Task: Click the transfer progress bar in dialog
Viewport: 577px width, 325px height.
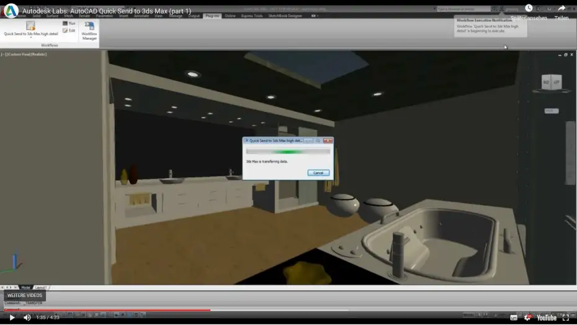Action: click(288, 152)
